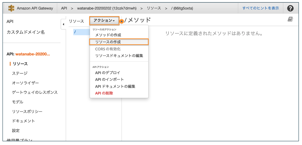Click リソースに定義されたメソッドはありません message
This screenshot has height=145, width=302.
click(214, 33)
